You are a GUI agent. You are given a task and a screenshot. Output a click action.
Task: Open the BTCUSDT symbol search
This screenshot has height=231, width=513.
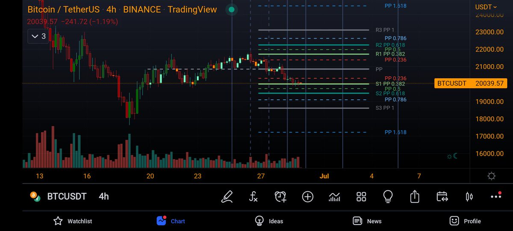(67, 196)
